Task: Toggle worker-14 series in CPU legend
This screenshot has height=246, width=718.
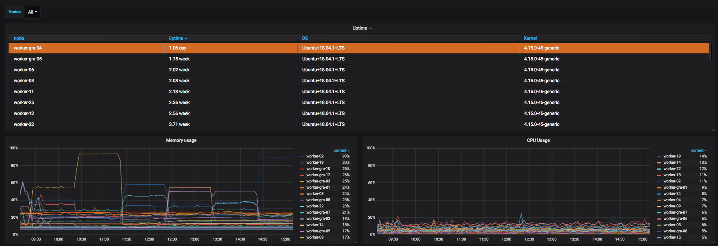Action: point(672,163)
